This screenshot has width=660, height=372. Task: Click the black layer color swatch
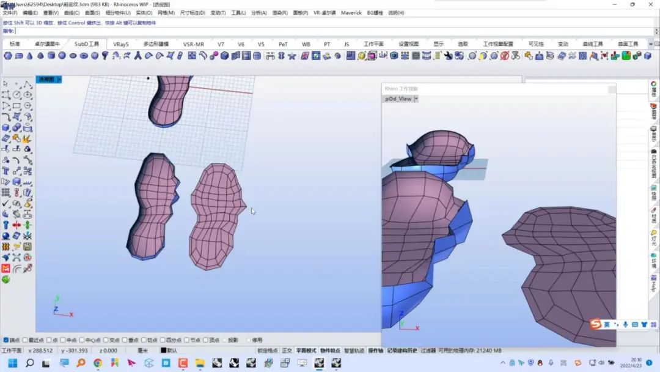[163, 351]
